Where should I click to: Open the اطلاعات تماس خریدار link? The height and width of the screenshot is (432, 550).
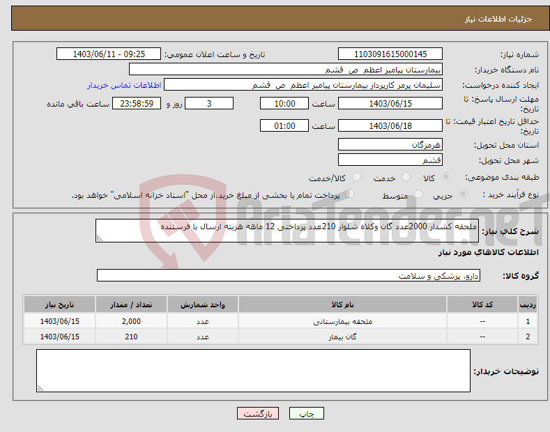point(124,85)
